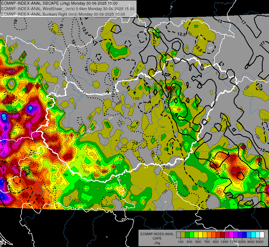Click the legend tick label 5000
This screenshot has width=269, height=247.
pos(260,242)
